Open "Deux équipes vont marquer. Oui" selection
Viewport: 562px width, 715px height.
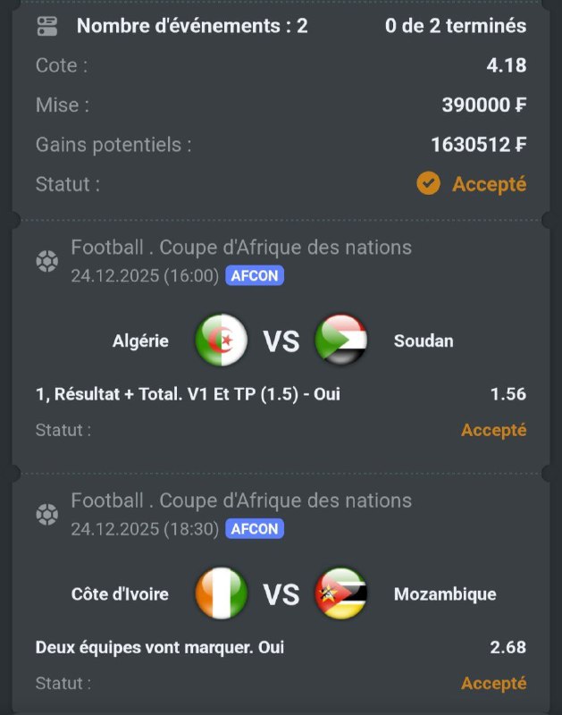(160, 647)
